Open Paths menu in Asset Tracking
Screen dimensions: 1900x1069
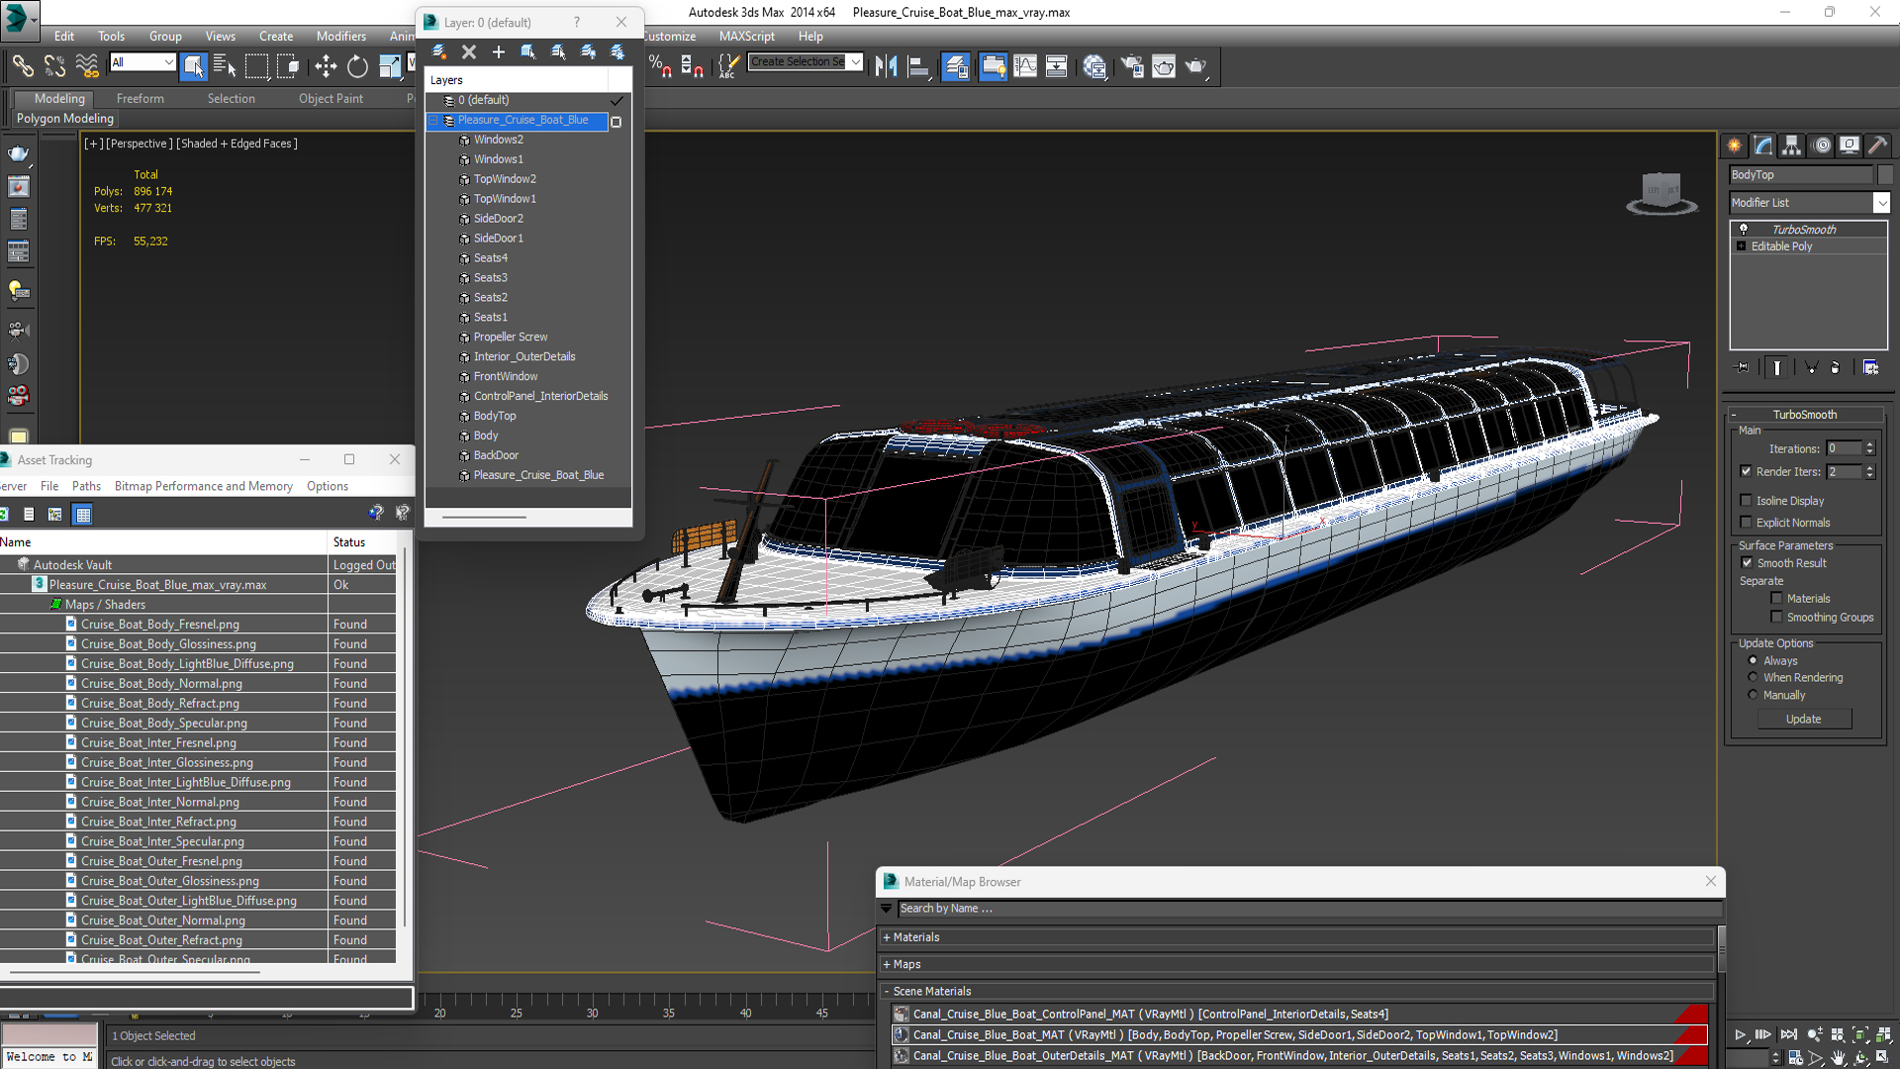point(86,486)
